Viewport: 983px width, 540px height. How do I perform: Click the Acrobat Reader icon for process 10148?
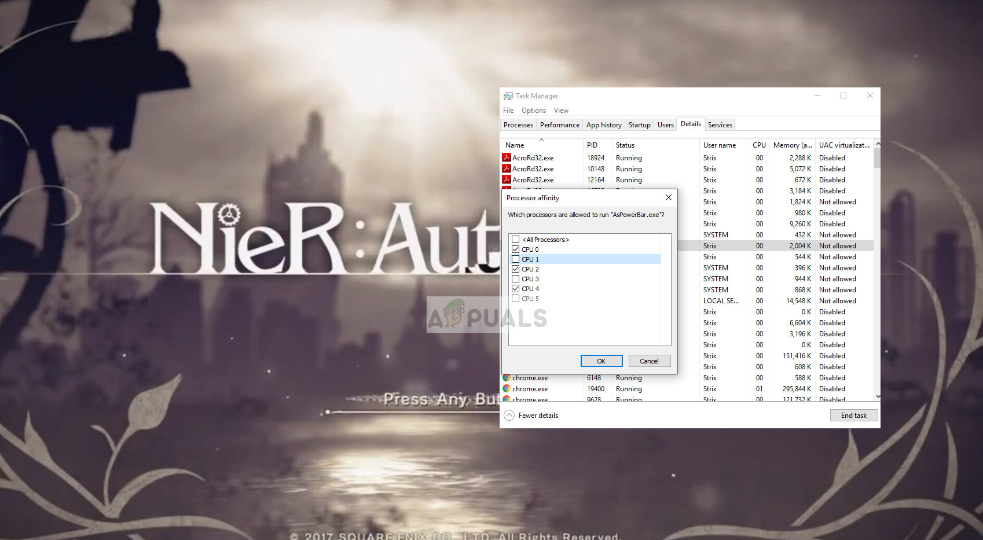tap(507, 168)
